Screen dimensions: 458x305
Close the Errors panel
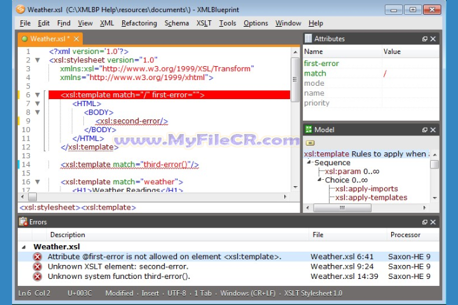coord(433,222)
